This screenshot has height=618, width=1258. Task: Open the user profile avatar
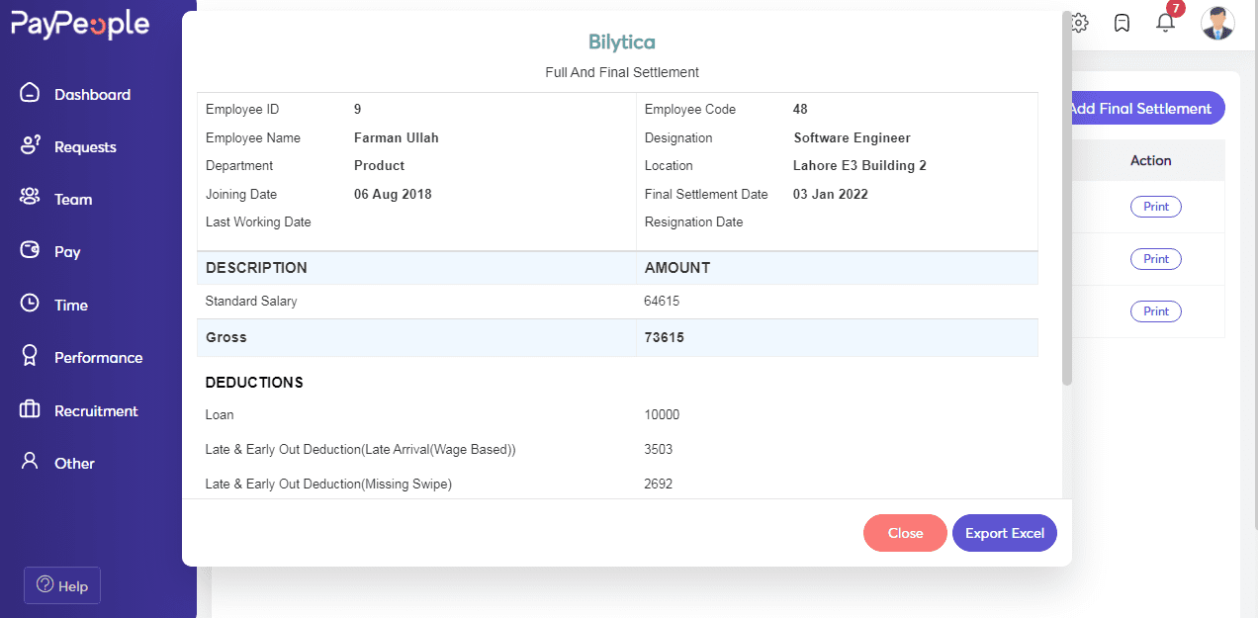[1217, 23]
